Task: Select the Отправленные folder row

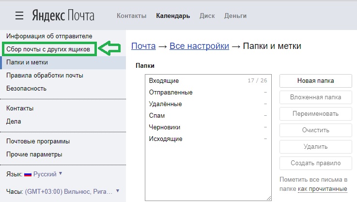Action: pos(208,92)
